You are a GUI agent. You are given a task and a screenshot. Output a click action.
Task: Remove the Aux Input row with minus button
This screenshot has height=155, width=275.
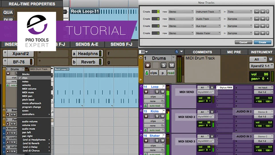tap(257, 26)
